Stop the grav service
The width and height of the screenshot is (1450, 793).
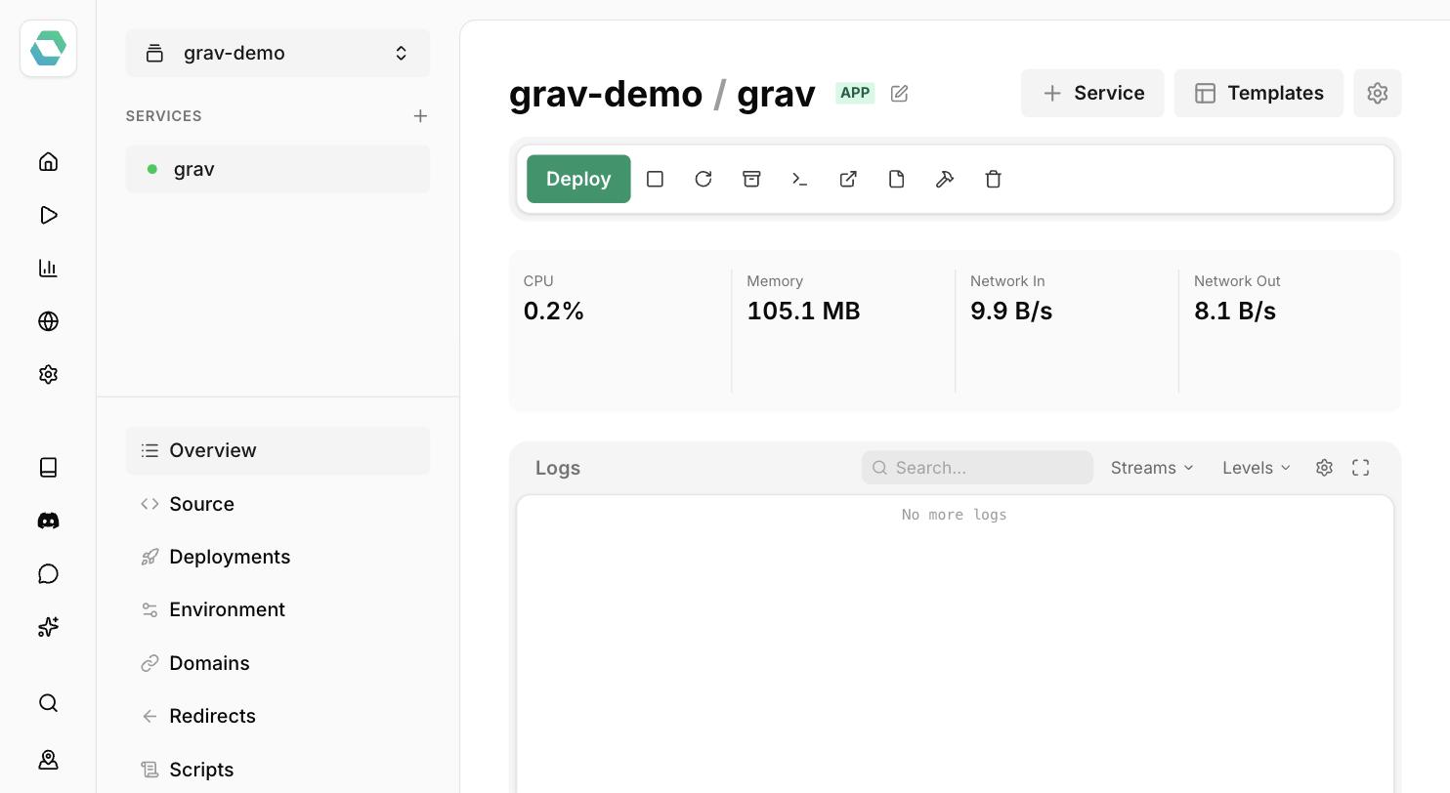click(x=655, y=179)
